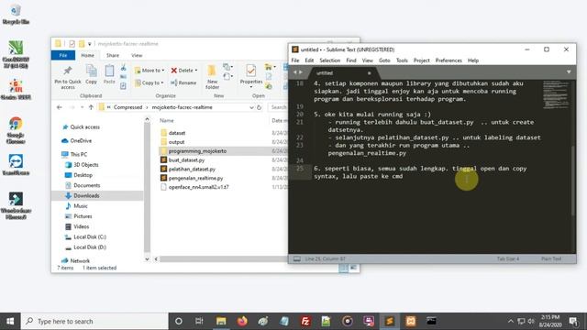
Task: Select openface_nn4.small2.v1.t7 file
Action: tap(198, 187)
